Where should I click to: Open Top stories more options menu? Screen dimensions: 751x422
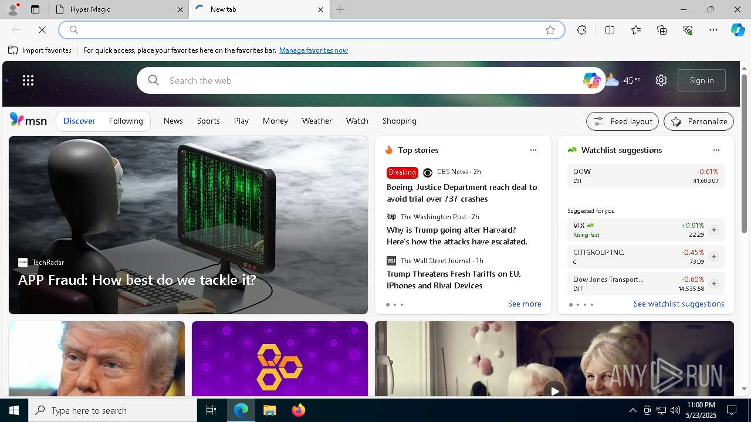click(533, 150)
